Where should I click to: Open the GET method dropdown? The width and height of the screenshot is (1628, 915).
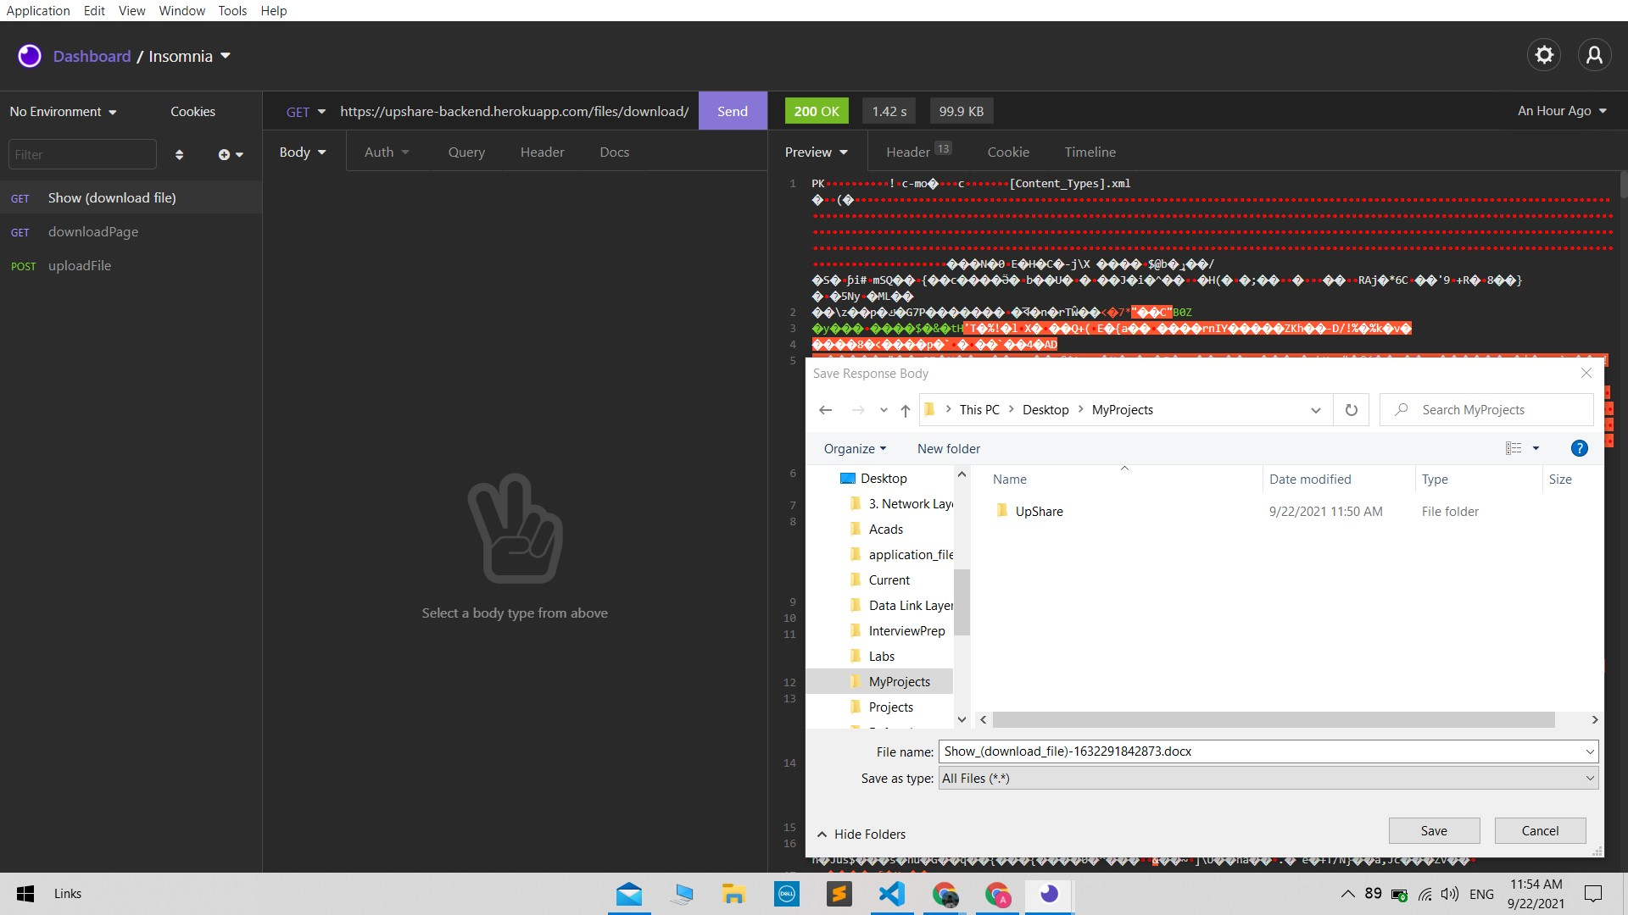pos(305,111)
